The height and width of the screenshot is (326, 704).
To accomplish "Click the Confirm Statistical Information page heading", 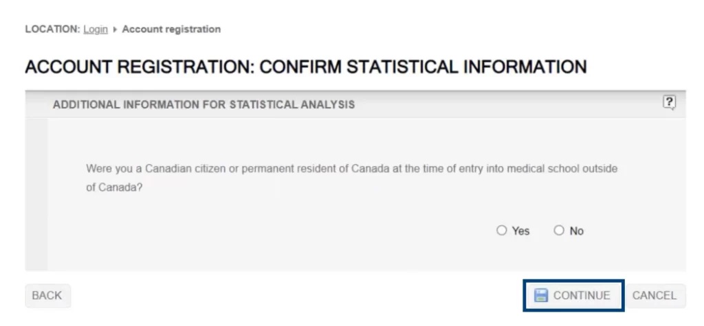I will pos(305,67).
